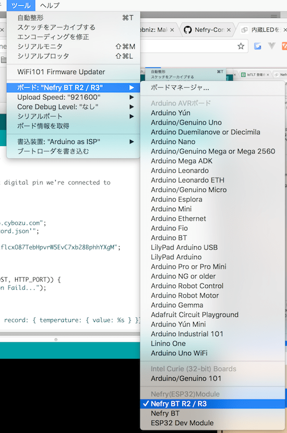Launch WiFi101 Firmware Updater
Image resolution: width=287 pixels, height=433 pixels.
pyautogui.click(x=73, y=72)
